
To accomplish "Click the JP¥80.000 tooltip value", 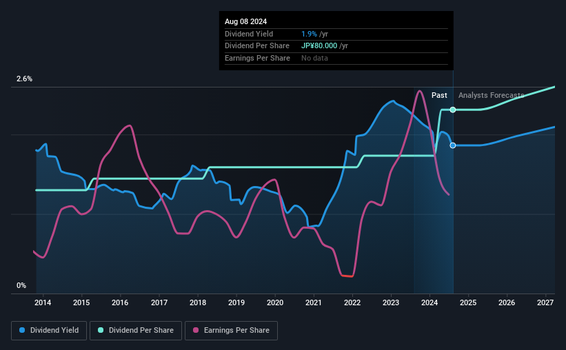I will (319, 46).
